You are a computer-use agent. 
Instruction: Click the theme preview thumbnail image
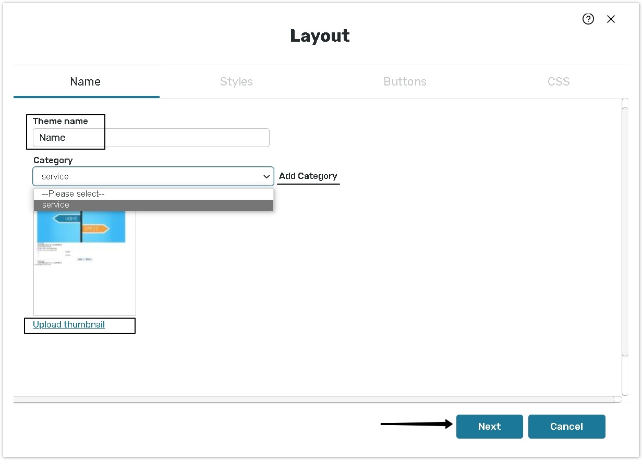click(84, 261)
